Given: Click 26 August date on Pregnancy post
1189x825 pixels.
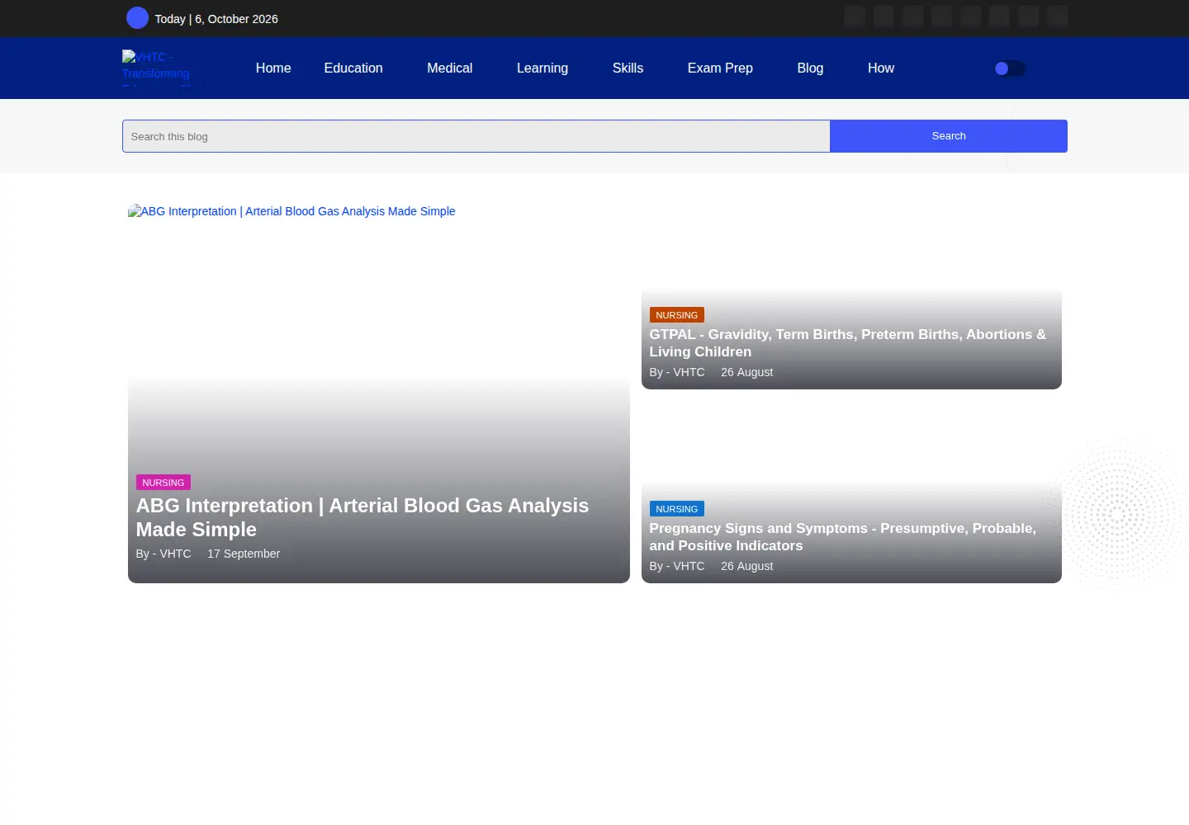Looking at the screenshot, I should pos(747,566).
